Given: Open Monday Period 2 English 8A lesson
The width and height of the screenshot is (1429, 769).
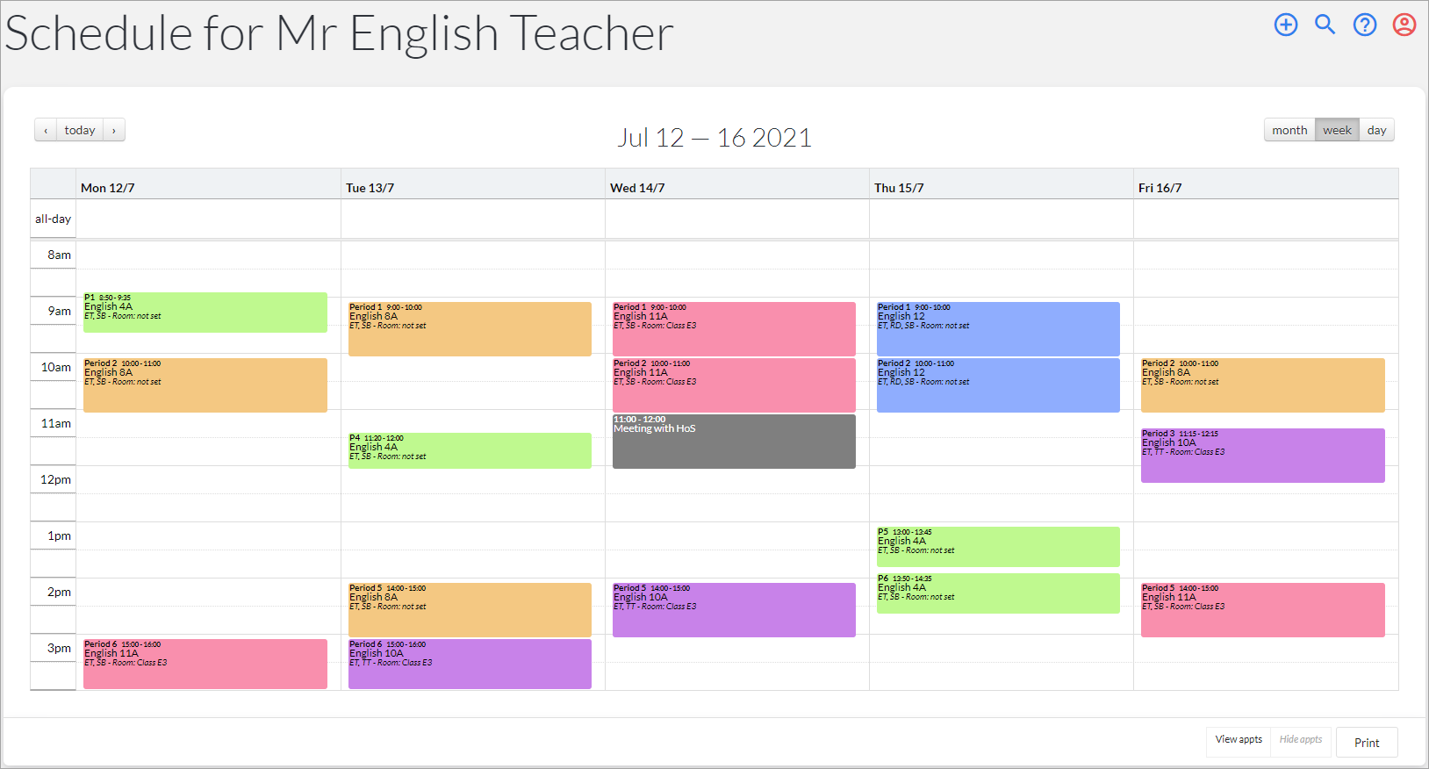Looking at the screenshot, I should 205,385.
